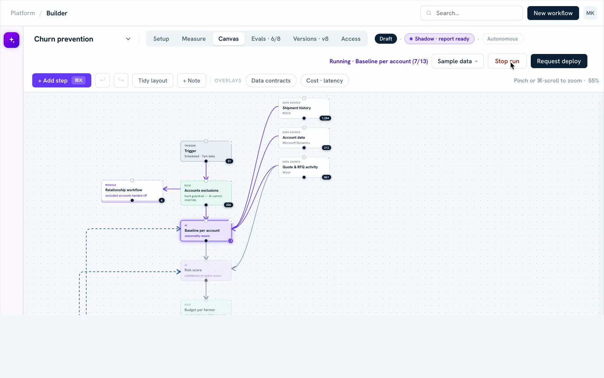
Task: Click the undo arrow button
Action: click(x=102, y=80)
